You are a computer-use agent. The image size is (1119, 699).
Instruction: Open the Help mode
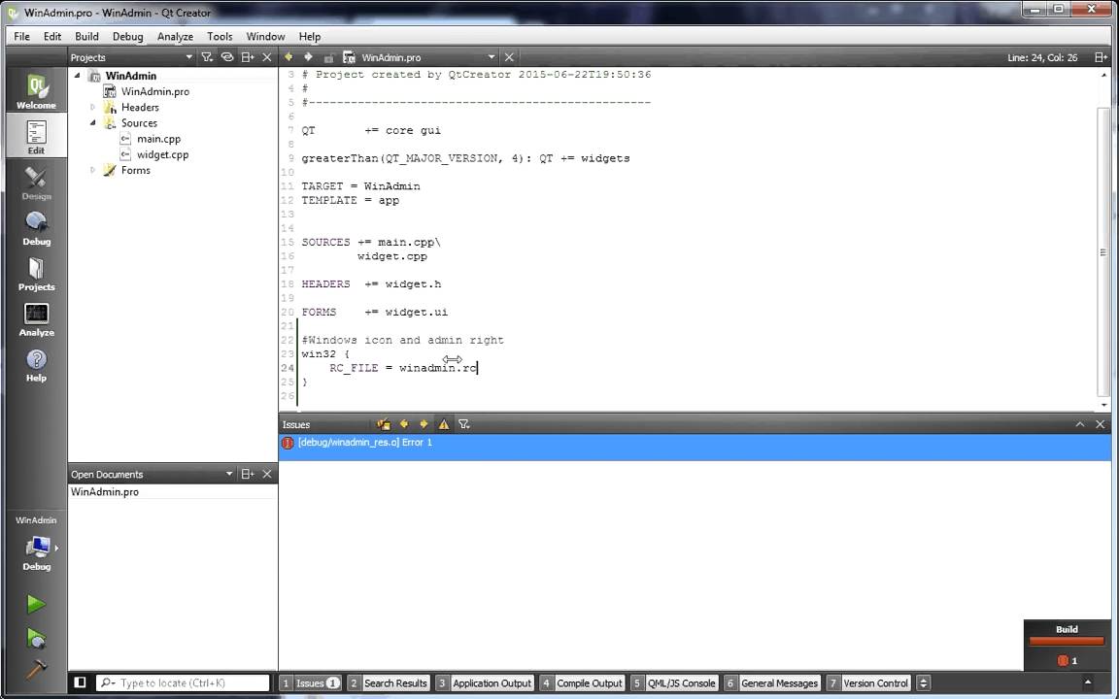pos(36,364)
